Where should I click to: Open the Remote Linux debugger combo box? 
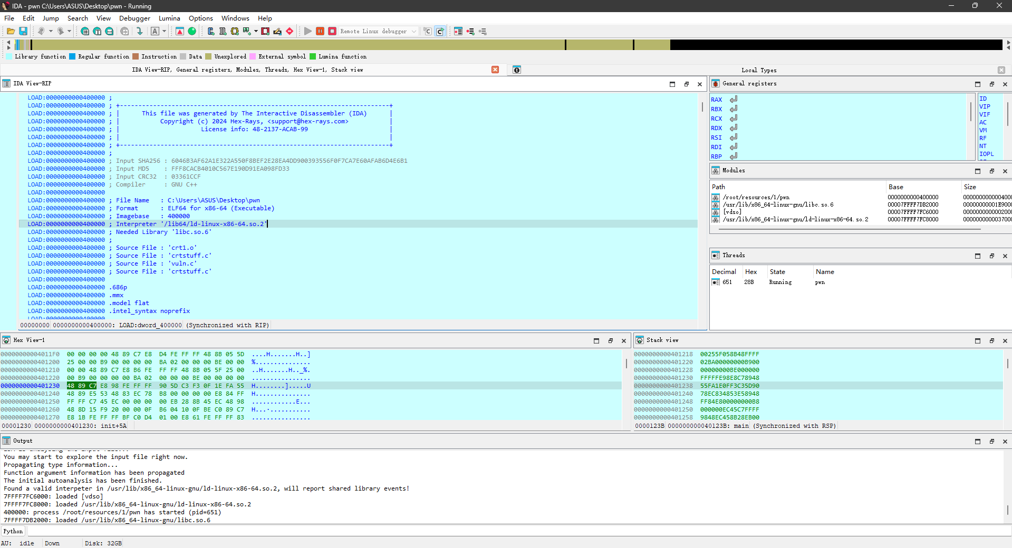(x=379, y=32)
